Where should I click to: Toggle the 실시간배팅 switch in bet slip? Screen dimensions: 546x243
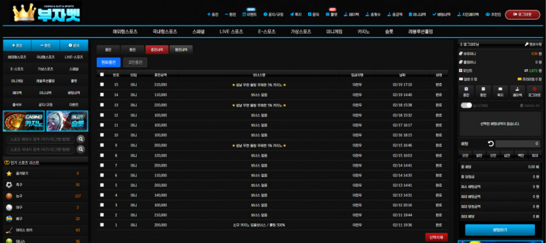coord(466,105)
